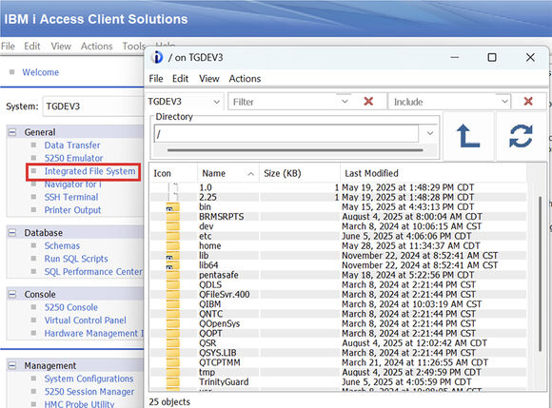This screenshot has height=408, width=552.
Task: Clear the Include field with red X
Action: point(528,102)
